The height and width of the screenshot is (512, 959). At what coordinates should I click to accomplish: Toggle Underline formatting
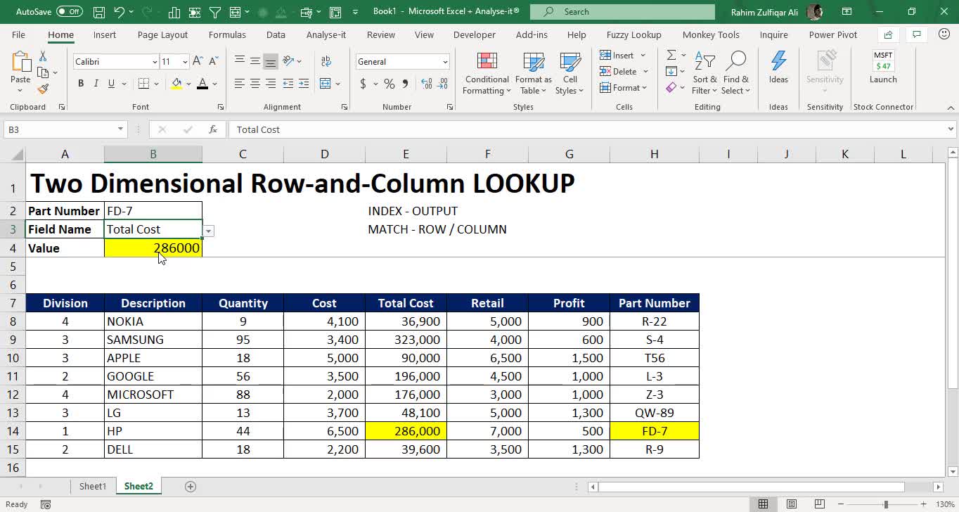click(x=111, y=84)
